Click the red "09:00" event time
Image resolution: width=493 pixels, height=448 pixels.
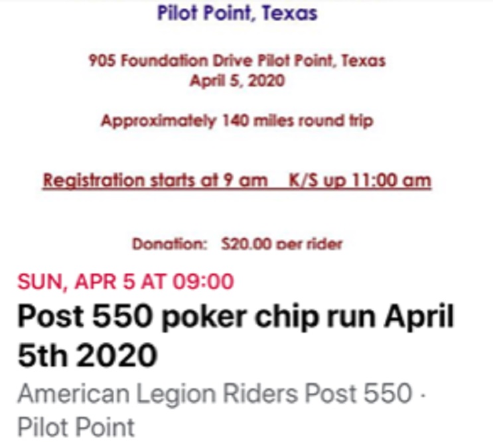204,281
